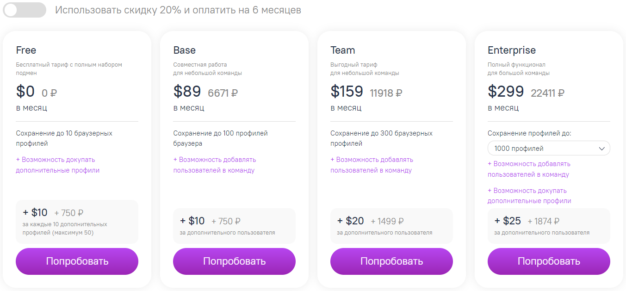626x291 pixels.
Task: Click Enterprise add users to team link
Action: [529, 169]
